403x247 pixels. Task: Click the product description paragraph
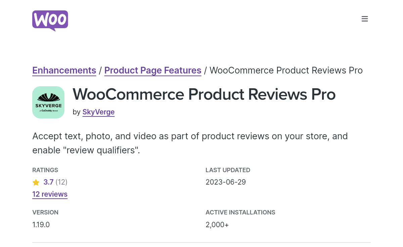coord(190,143)
